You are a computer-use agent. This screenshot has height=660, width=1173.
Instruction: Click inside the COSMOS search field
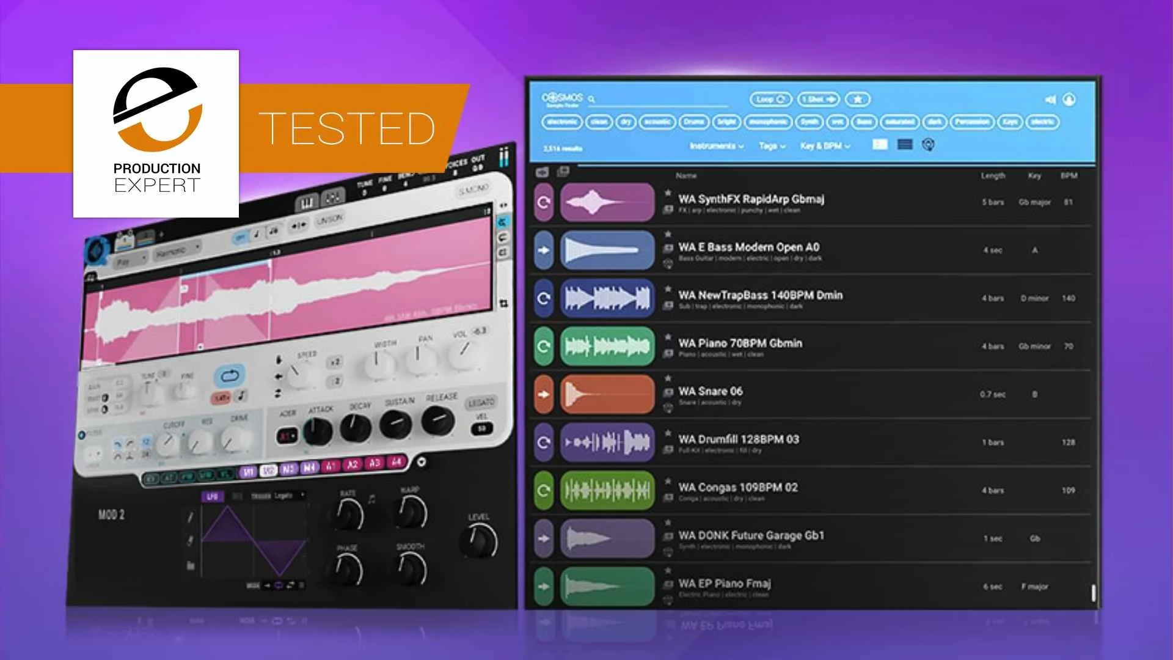[x=660, y=104]
